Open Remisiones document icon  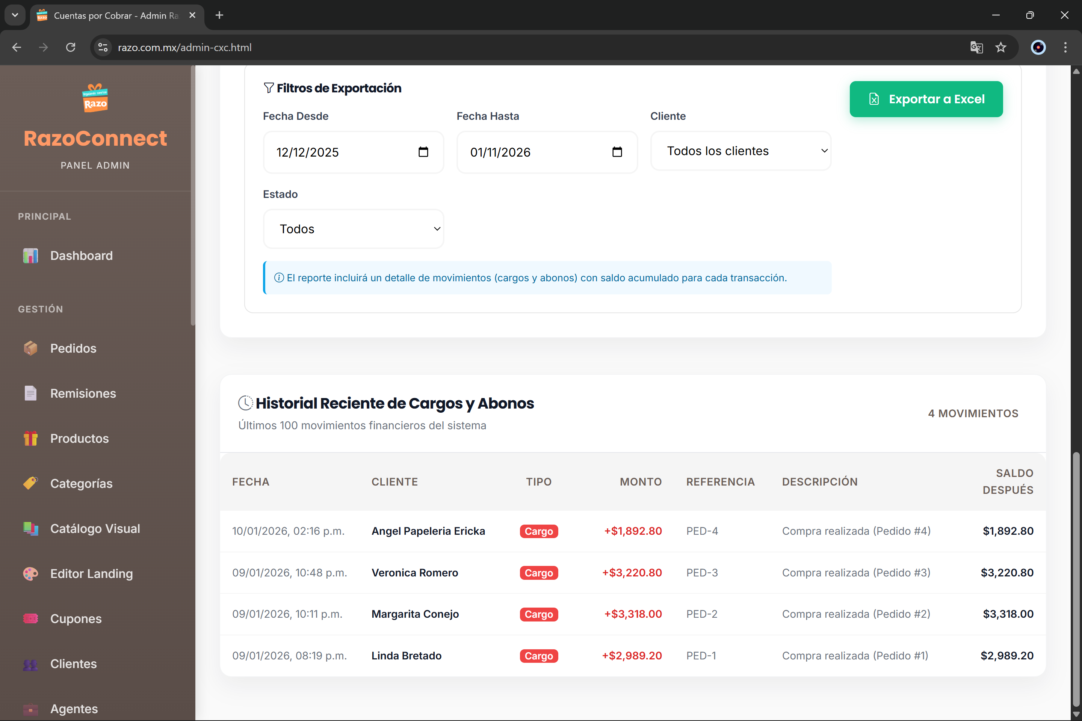pos(30,393)
